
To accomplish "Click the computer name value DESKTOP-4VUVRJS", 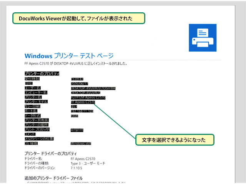I will tap(85, 93).
